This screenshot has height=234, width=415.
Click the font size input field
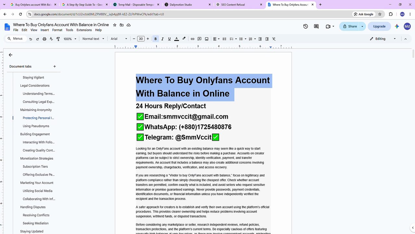141,39
